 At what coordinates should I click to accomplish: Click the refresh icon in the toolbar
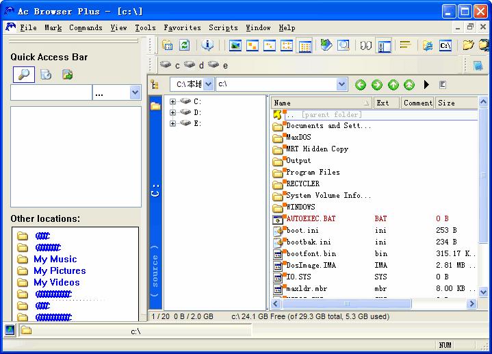pyautogui.click(x=184, y=46)
